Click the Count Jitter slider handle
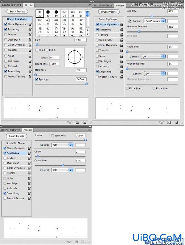The height and width of the screenshot is (245, 185). coord(63,165)
